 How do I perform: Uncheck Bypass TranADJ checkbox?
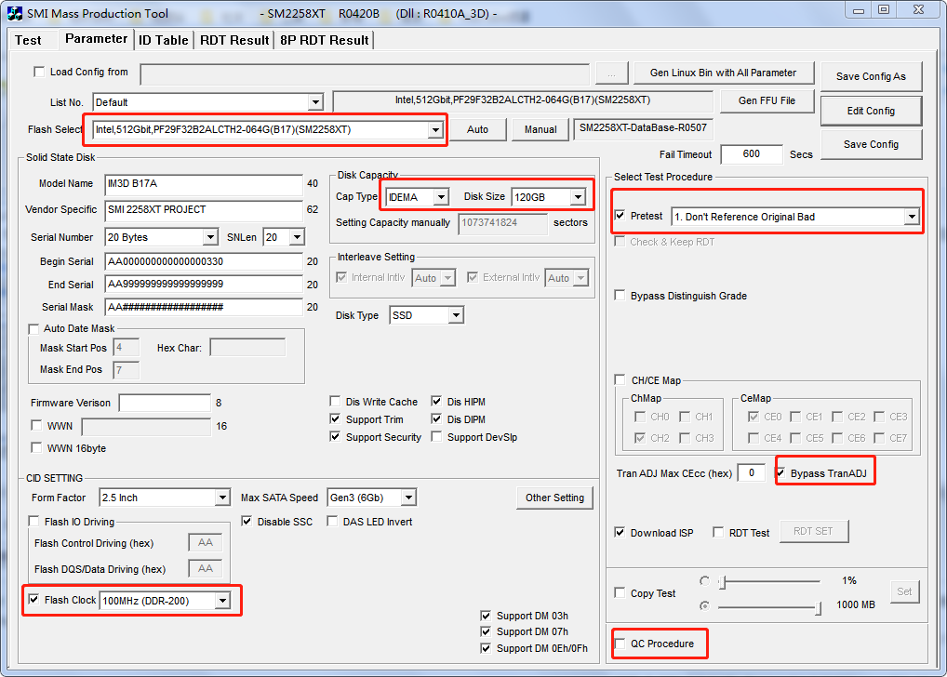click(x=780, y=472)
